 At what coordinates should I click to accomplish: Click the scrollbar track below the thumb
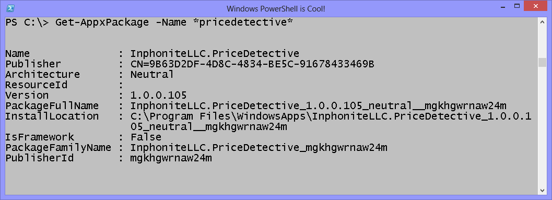coord(542,126)
